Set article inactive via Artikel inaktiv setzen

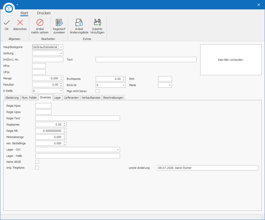coord(40,26)
